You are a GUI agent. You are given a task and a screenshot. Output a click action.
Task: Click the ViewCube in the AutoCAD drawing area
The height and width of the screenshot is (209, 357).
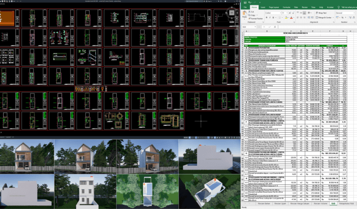(232, 13)
